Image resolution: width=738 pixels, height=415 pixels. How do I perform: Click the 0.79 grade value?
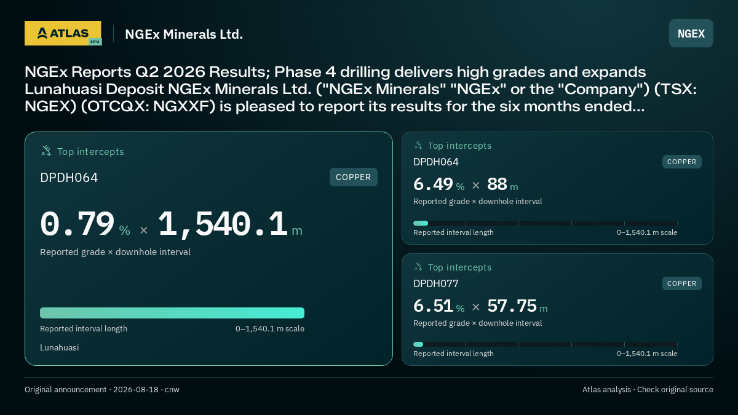coord(77,224)
